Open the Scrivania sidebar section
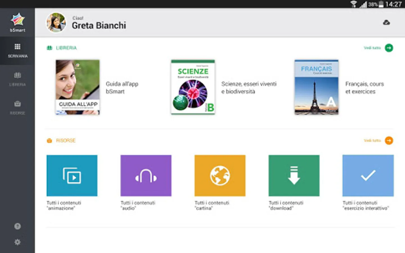This screenshot has width=405, height=253. click(17, 51)
